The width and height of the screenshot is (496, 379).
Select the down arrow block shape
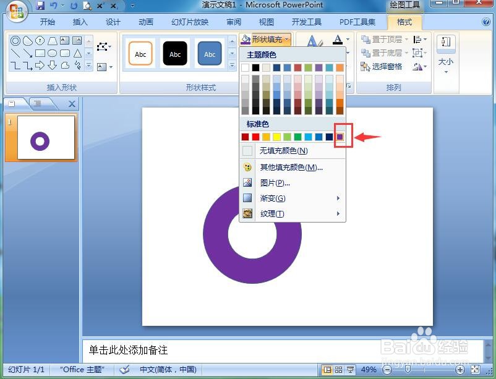coord(52,65)
